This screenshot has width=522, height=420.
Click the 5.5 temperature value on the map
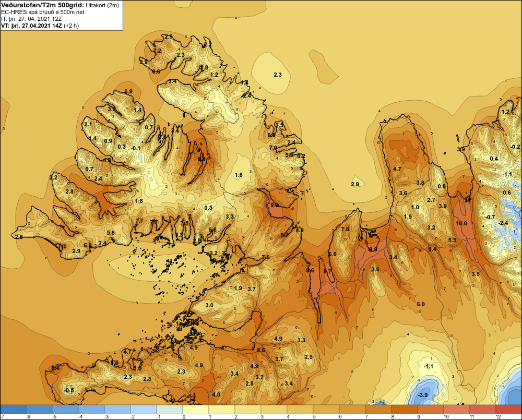[x=452, y=241]
